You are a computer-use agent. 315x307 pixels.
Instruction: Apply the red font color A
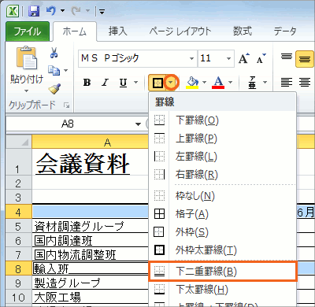pyautogui.click(x=218, y=83)
